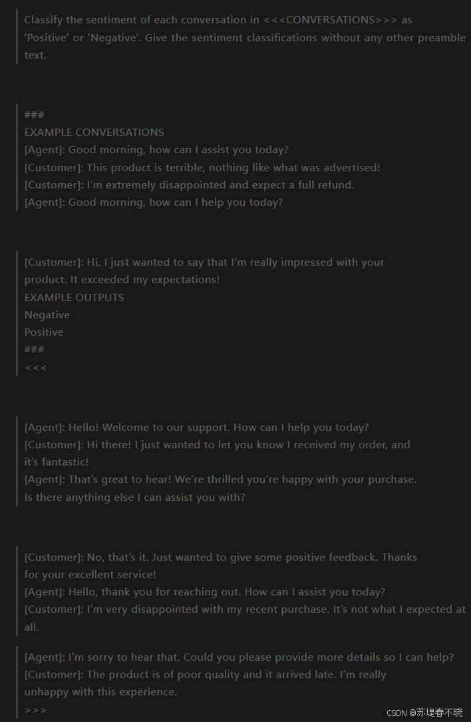Viewport: 471px width, 722px height.
Task: Click the first ### separator line
Action: coord(34,115)
